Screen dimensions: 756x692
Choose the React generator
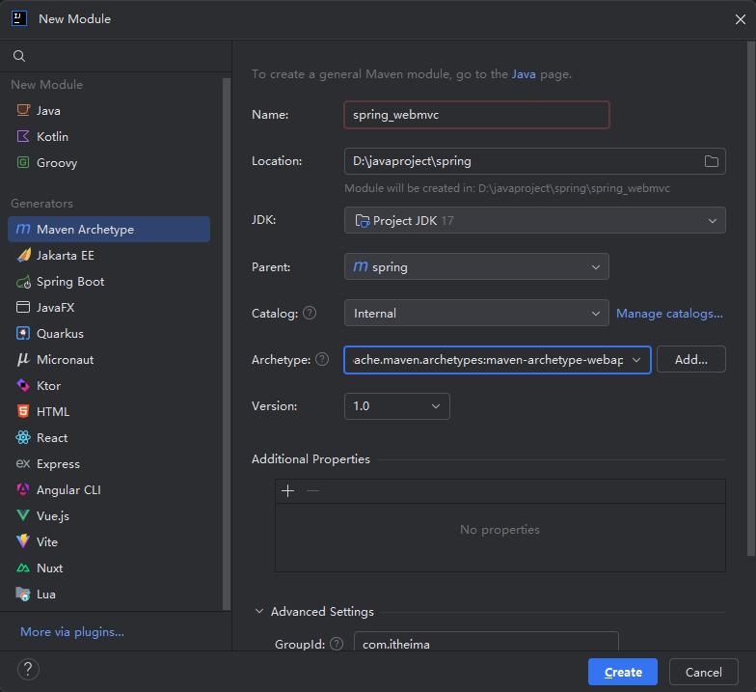click(x=109, y=438)
